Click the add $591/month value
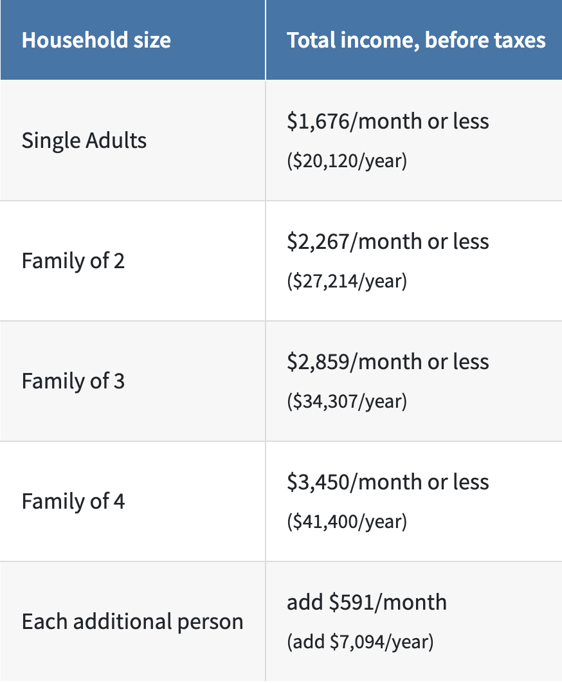Viewport: 562px width, 683px height. pyautogui.click(x=367, y=602)
